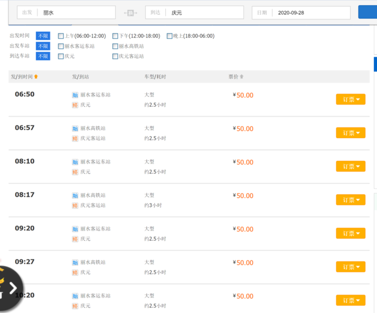Enable the 丽水高铁站 departure station checkbox
This screenshot has height=313, width=377.
click(x=115, y=46)
